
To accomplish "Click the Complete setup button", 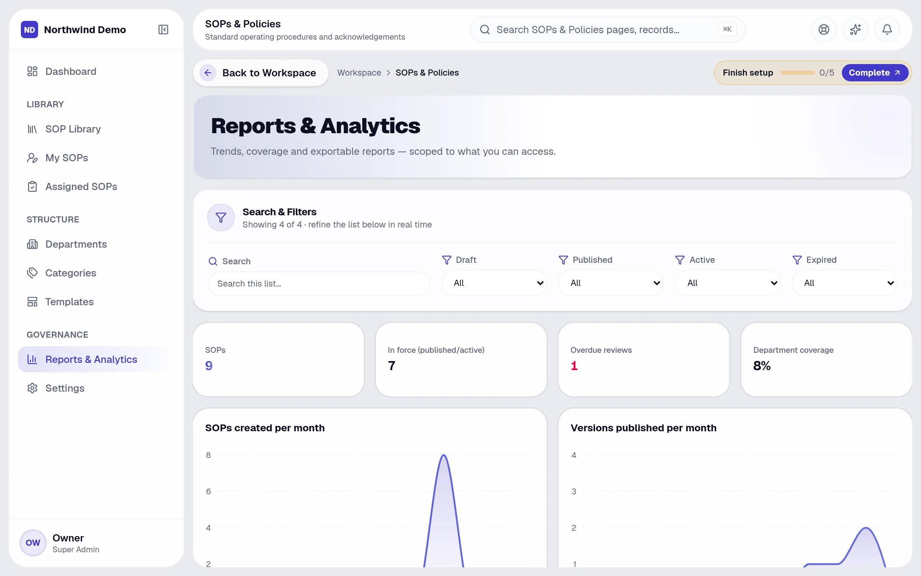I will coord(875,73).
